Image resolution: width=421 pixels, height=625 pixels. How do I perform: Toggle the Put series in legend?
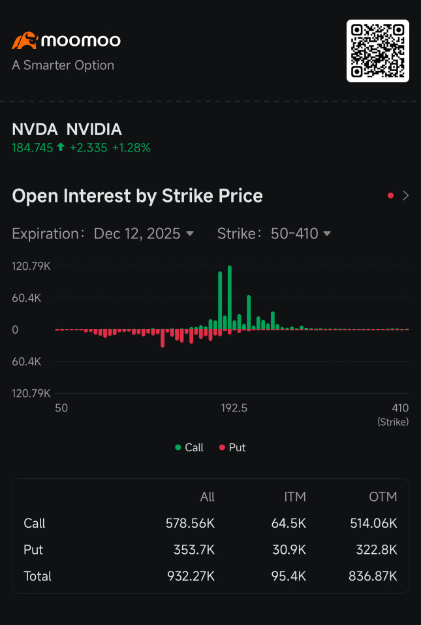coord(232,447)
